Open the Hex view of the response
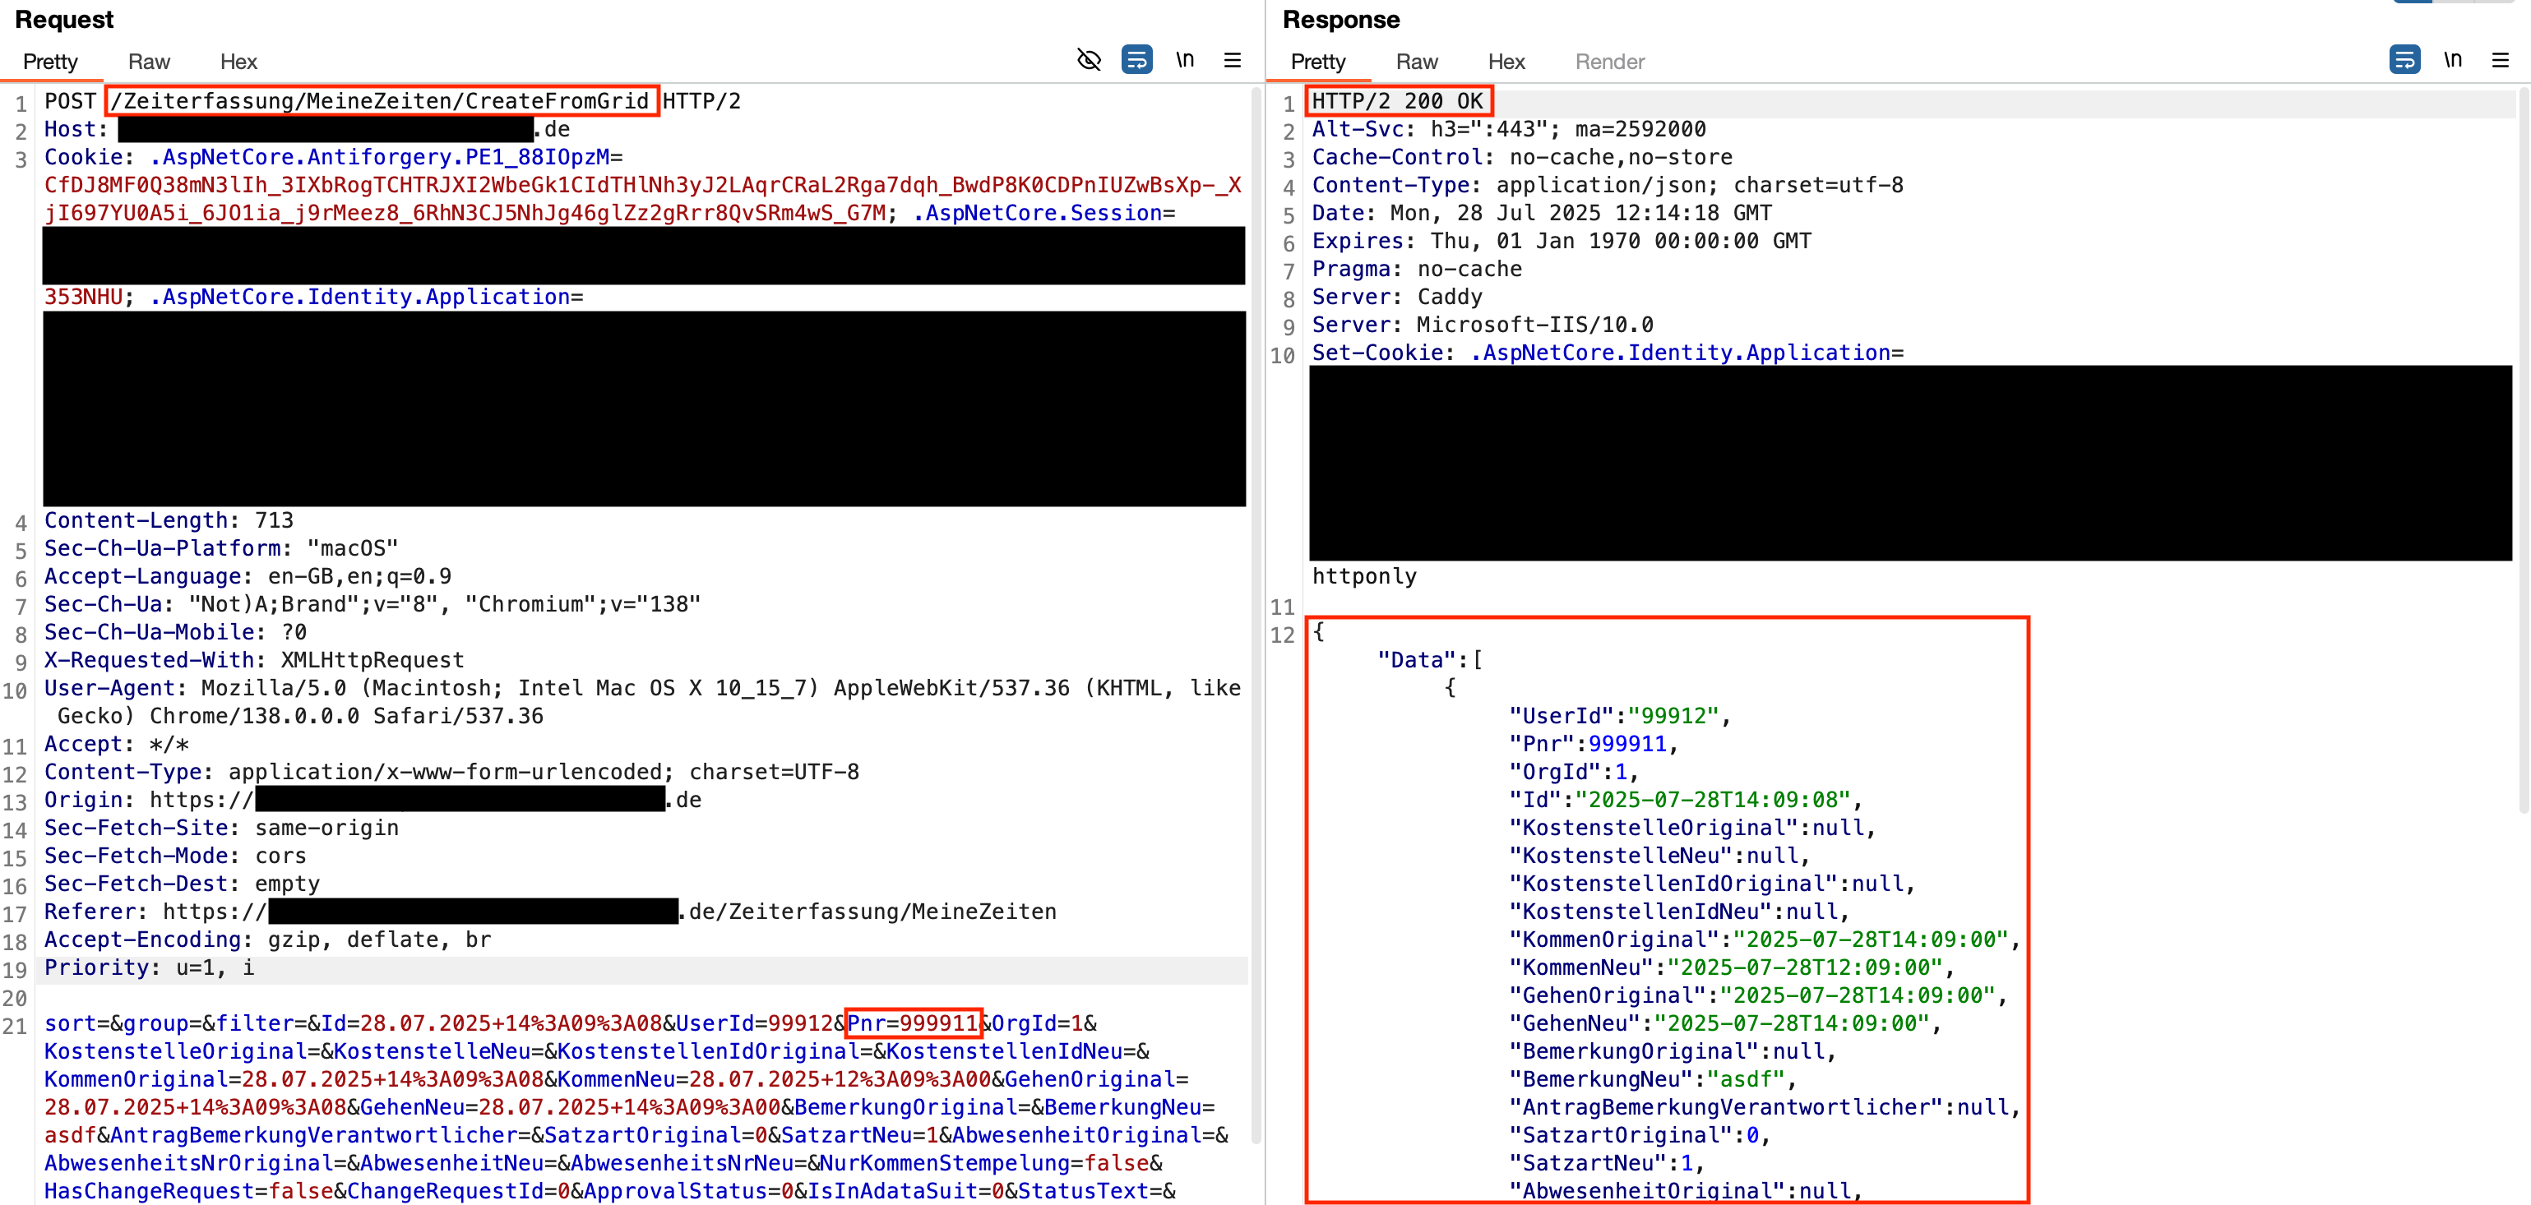The width and height of the screenshot is (2531, 1205). [x=1506, y=61]
